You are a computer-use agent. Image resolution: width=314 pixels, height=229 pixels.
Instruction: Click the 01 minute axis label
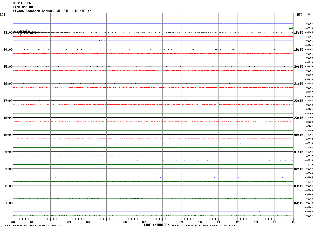32,222
